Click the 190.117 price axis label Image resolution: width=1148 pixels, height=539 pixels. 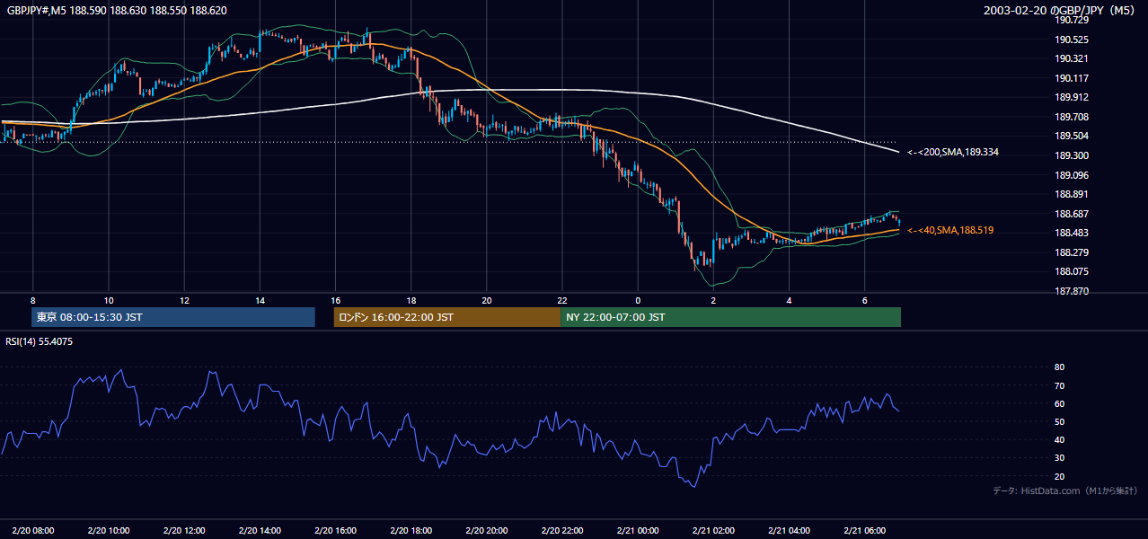[1070, 79]
